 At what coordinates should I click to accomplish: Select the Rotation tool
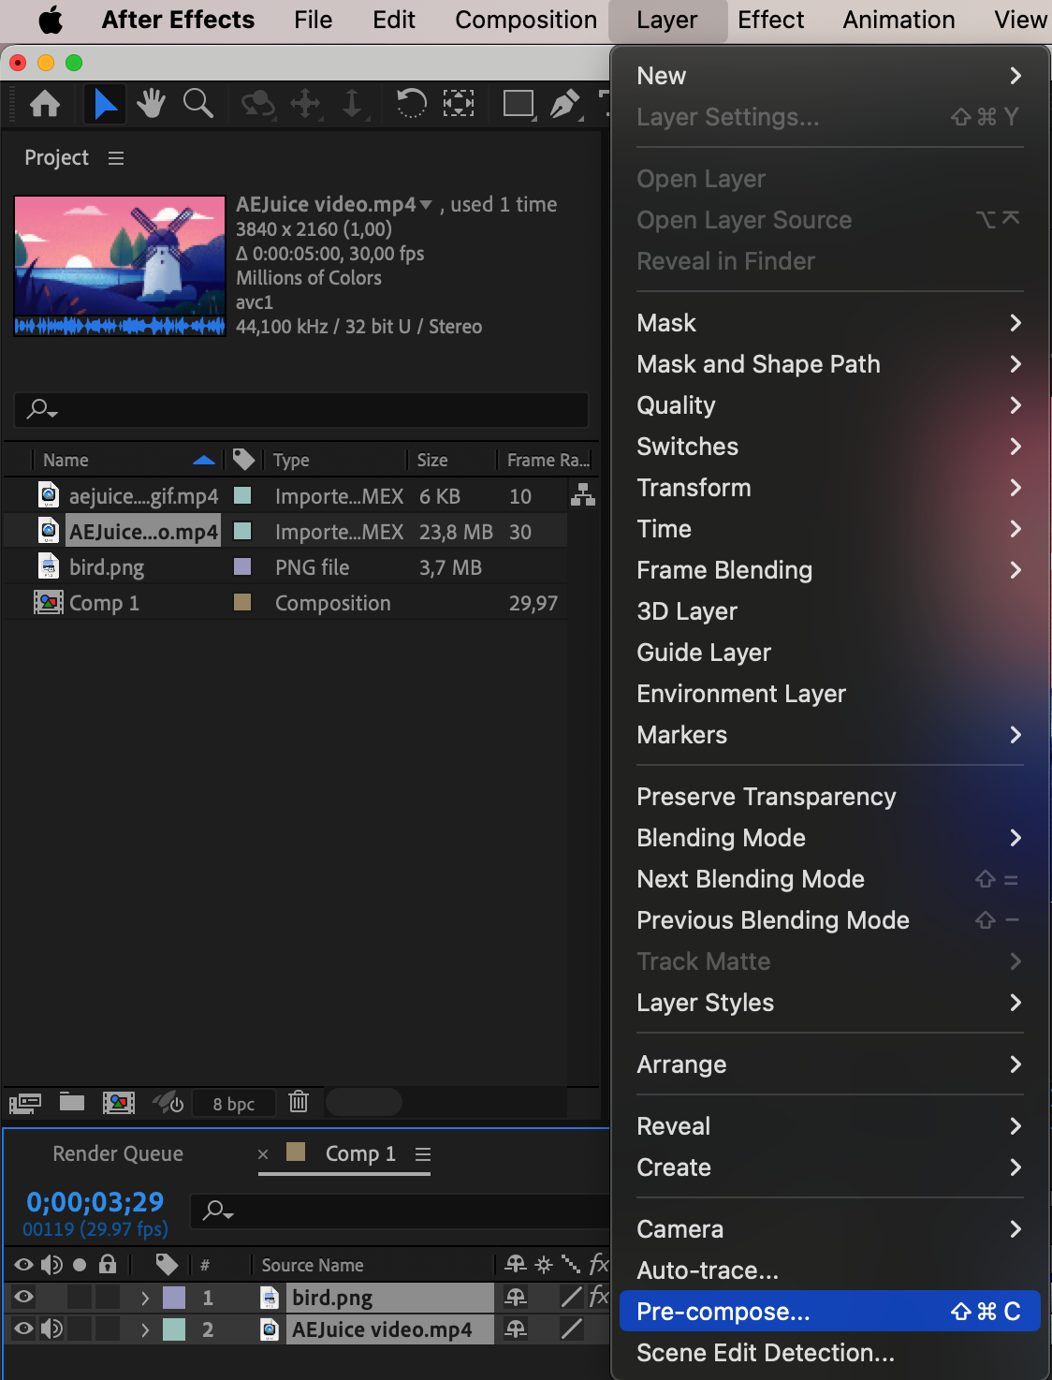411,103
